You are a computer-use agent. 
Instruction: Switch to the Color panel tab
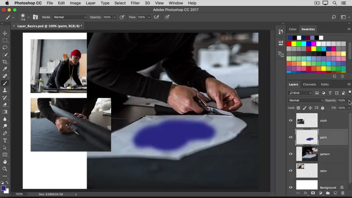coord(293,29)
